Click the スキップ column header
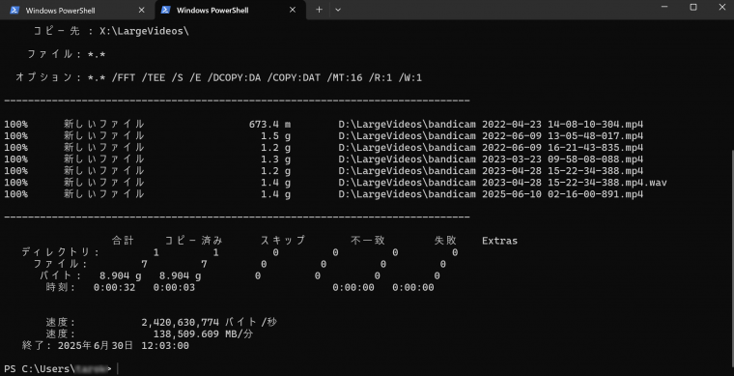Screen dimensions: 734x376 283,241
